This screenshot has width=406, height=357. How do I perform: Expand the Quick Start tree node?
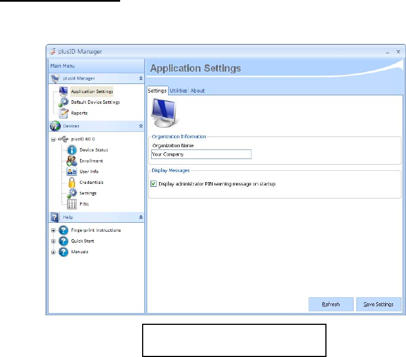(54, 241)
